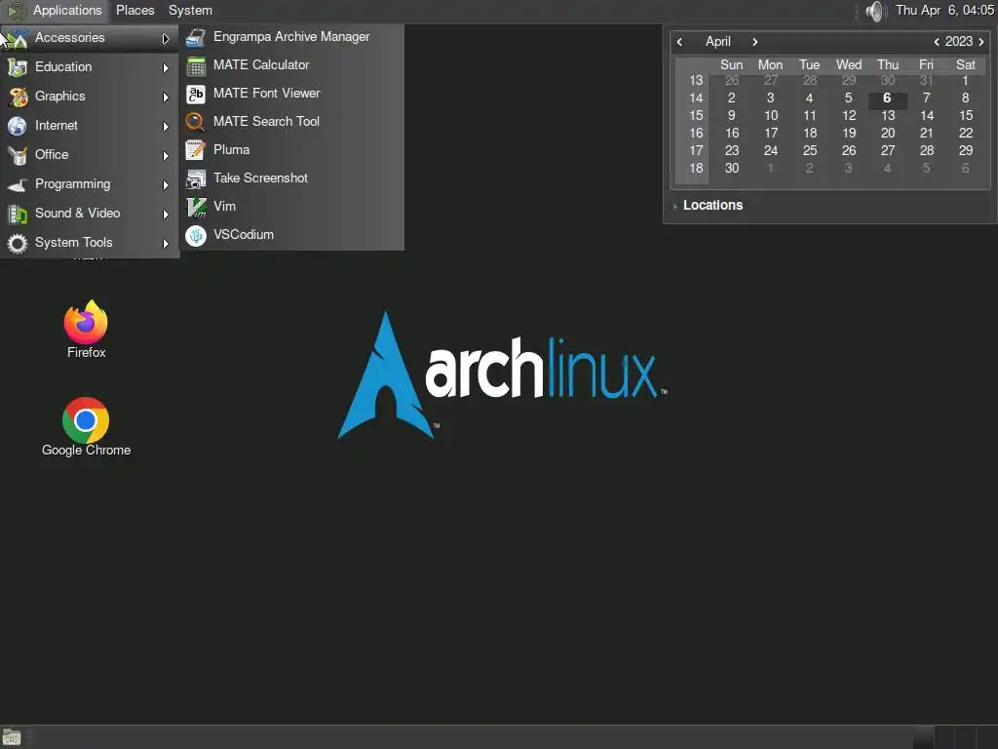This screenshot has width=998, height=749.
Task: Click the Engrampa Archive Manager label
Action: [291, 37]
